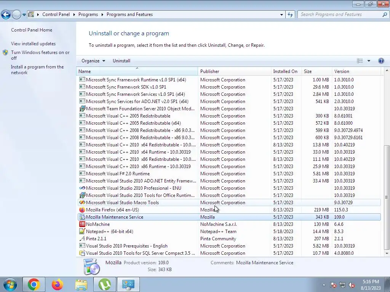The width and height of the screenshot is (390, 292).
Task: Click the Uninstall toolbar button
Action: (x=121, y=61)
